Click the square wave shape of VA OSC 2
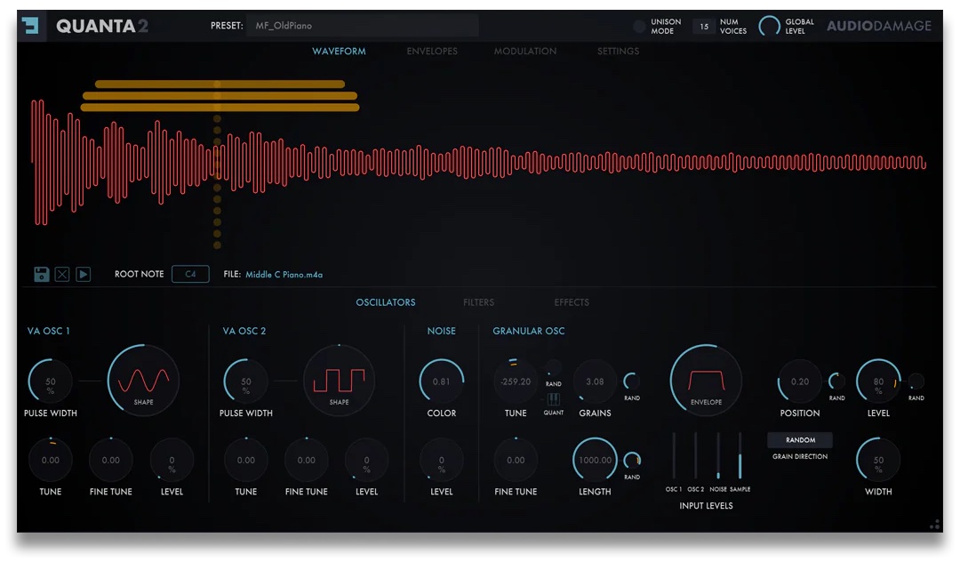 (339, 381)
